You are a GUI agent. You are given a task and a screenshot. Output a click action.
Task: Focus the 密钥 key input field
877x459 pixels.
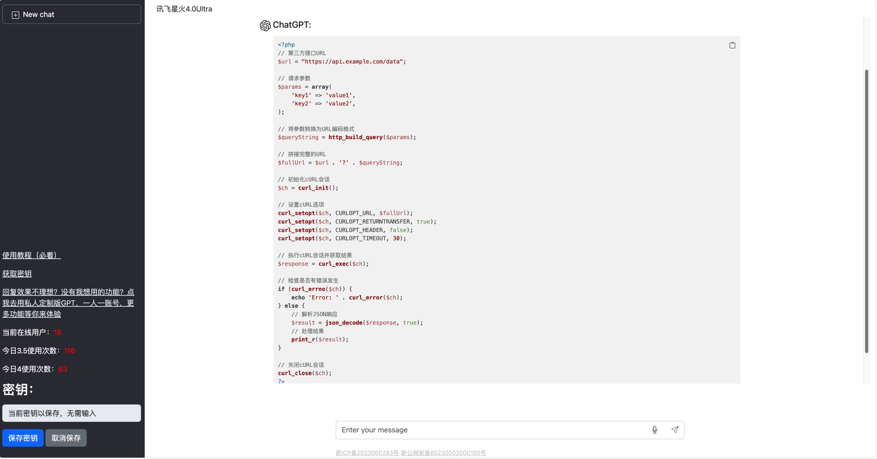72,413
